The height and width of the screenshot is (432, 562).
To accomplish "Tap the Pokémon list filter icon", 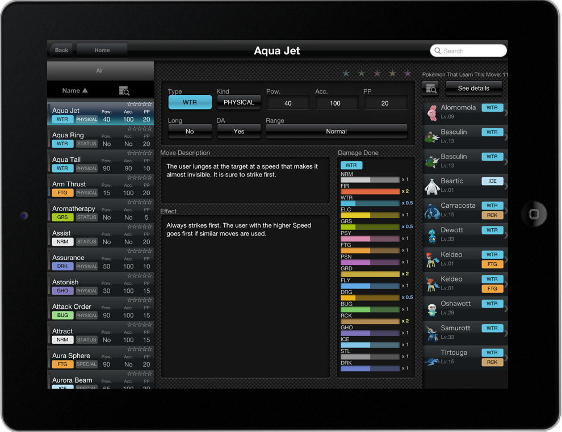I will [431, 88].
